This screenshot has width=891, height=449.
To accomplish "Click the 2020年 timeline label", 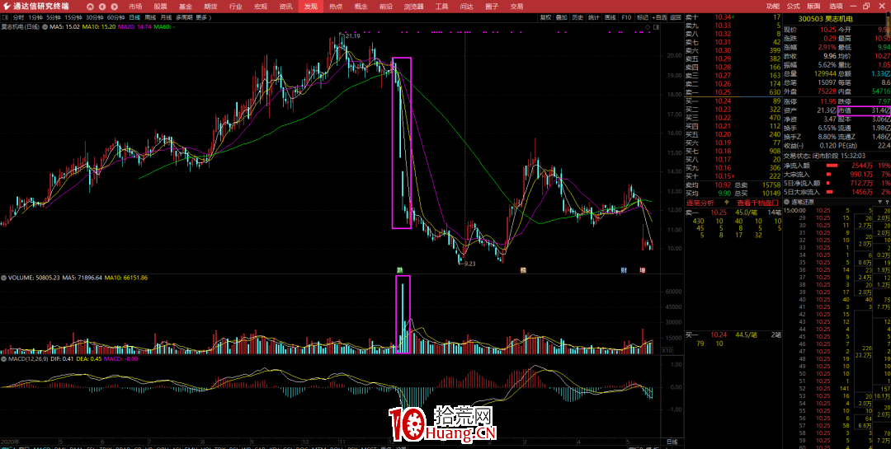I will pyautogui.click(x=10, y=441).
